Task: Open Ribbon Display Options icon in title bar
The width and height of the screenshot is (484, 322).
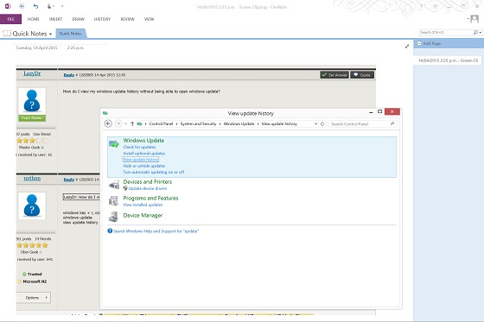Action: [436, 6]
